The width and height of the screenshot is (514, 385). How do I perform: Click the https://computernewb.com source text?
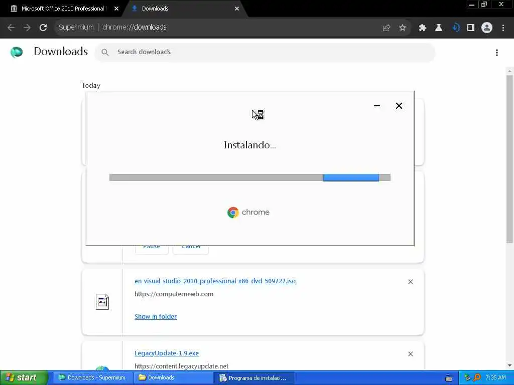pos(174,294)
